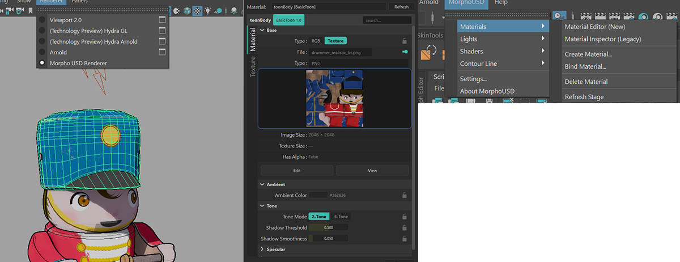Choose Create Material...
This screenshot has height=262, width=680.
(x=588, y=54)
